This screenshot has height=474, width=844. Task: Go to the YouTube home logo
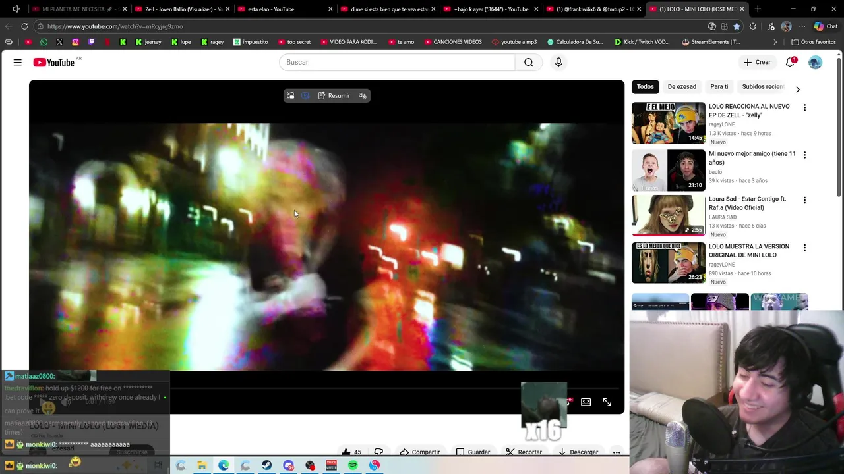(54, 62)
